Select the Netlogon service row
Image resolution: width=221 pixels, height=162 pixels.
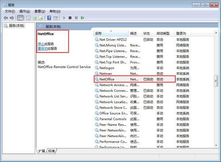142,68
